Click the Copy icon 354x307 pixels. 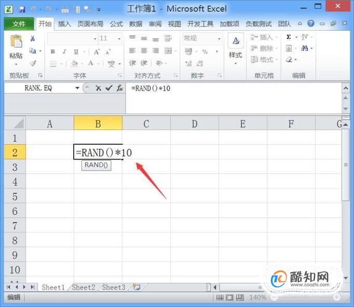[x=33, y=51]
